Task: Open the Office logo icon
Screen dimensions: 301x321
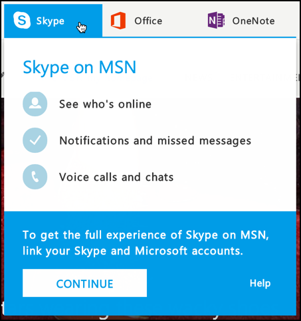Action: coord(118,21)
